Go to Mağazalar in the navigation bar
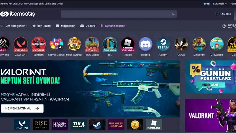The image size is (236, 133). [65, 26]
